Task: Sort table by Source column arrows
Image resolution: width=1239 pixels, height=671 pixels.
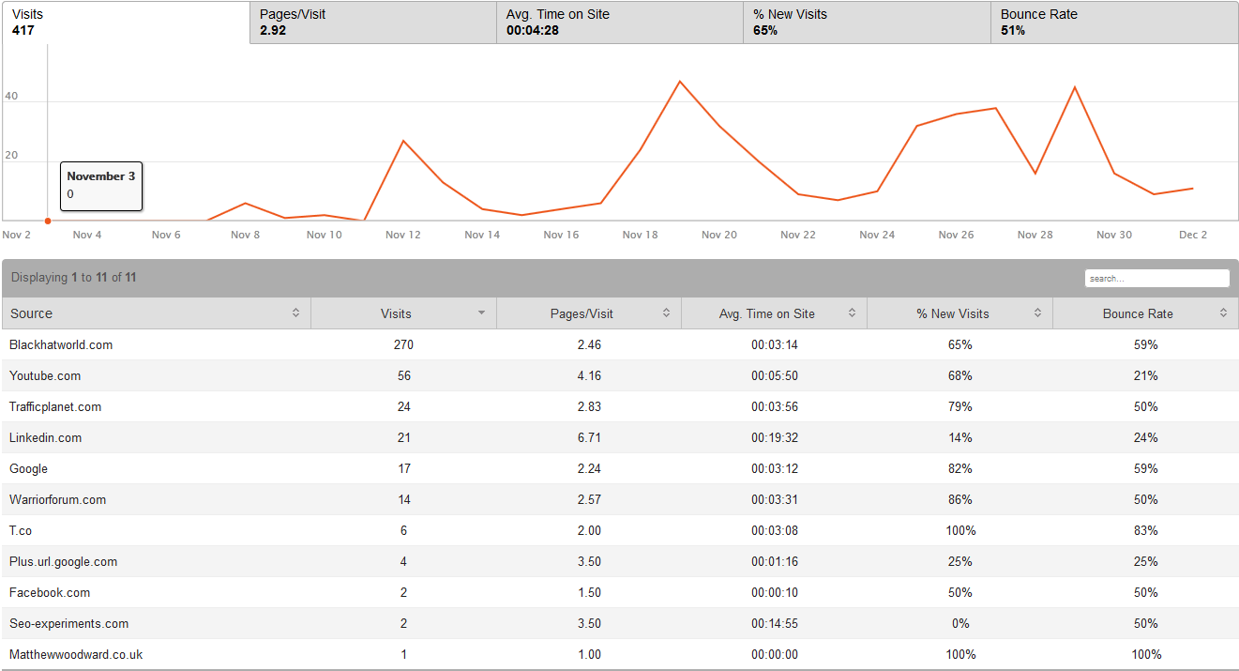Action: click(x=295, y=313)
